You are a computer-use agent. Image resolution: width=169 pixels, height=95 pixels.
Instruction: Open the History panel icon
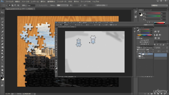click(x=136, y=12)
